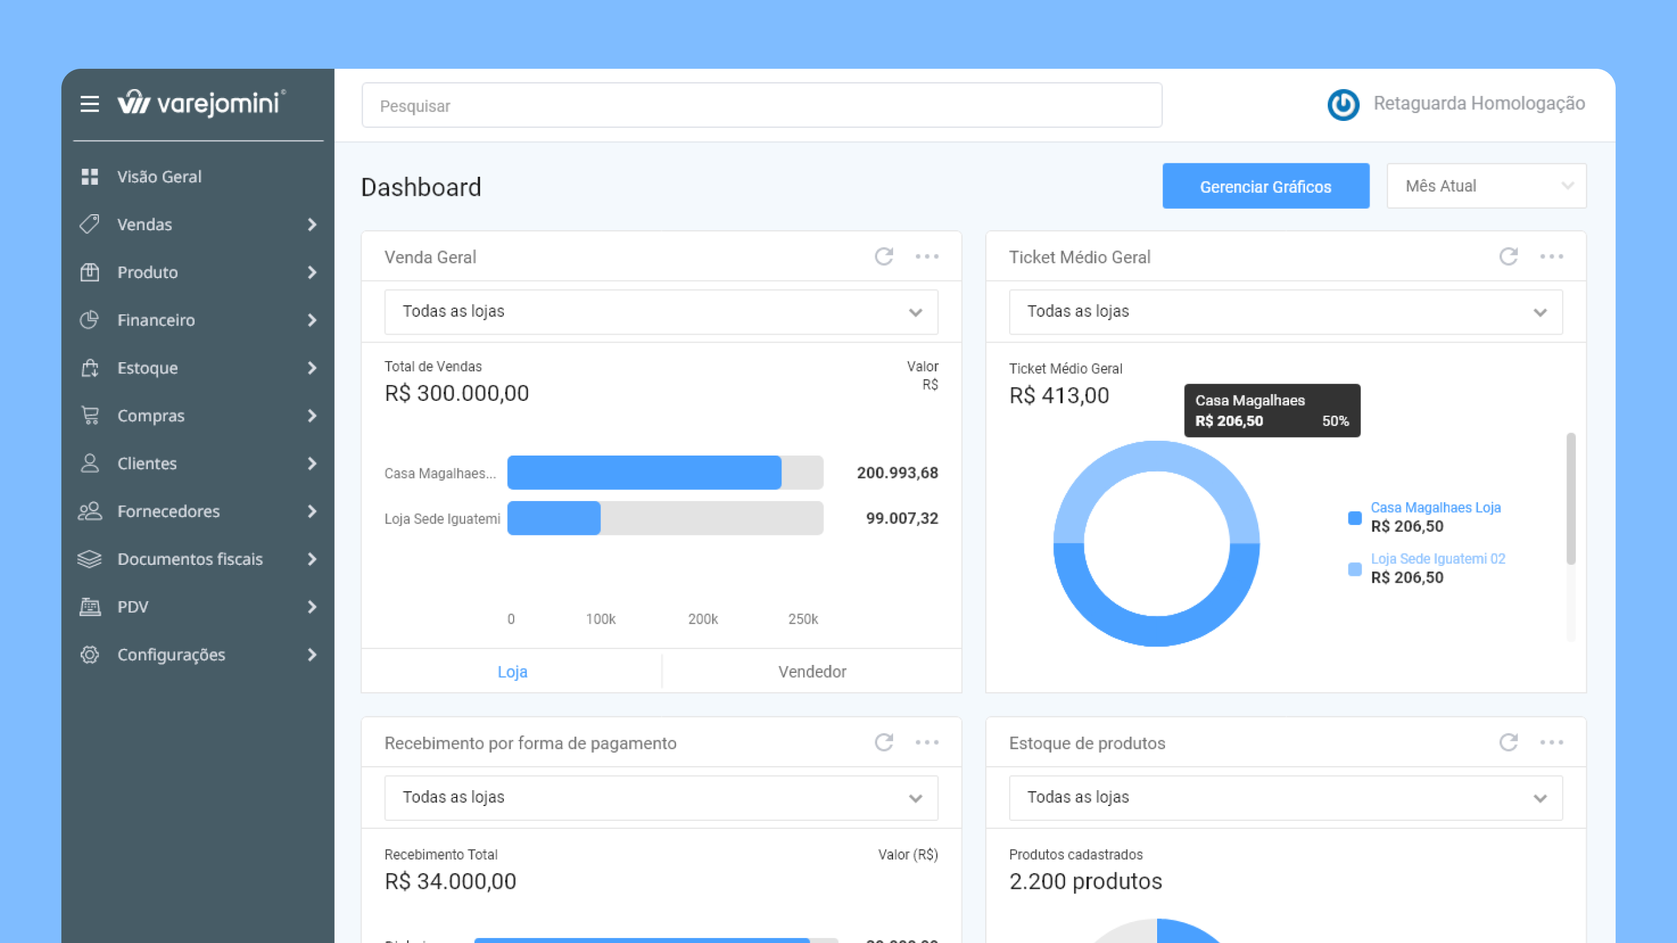Switch to the Vendedor tab

pyautogui.click(x=812, y=672)
